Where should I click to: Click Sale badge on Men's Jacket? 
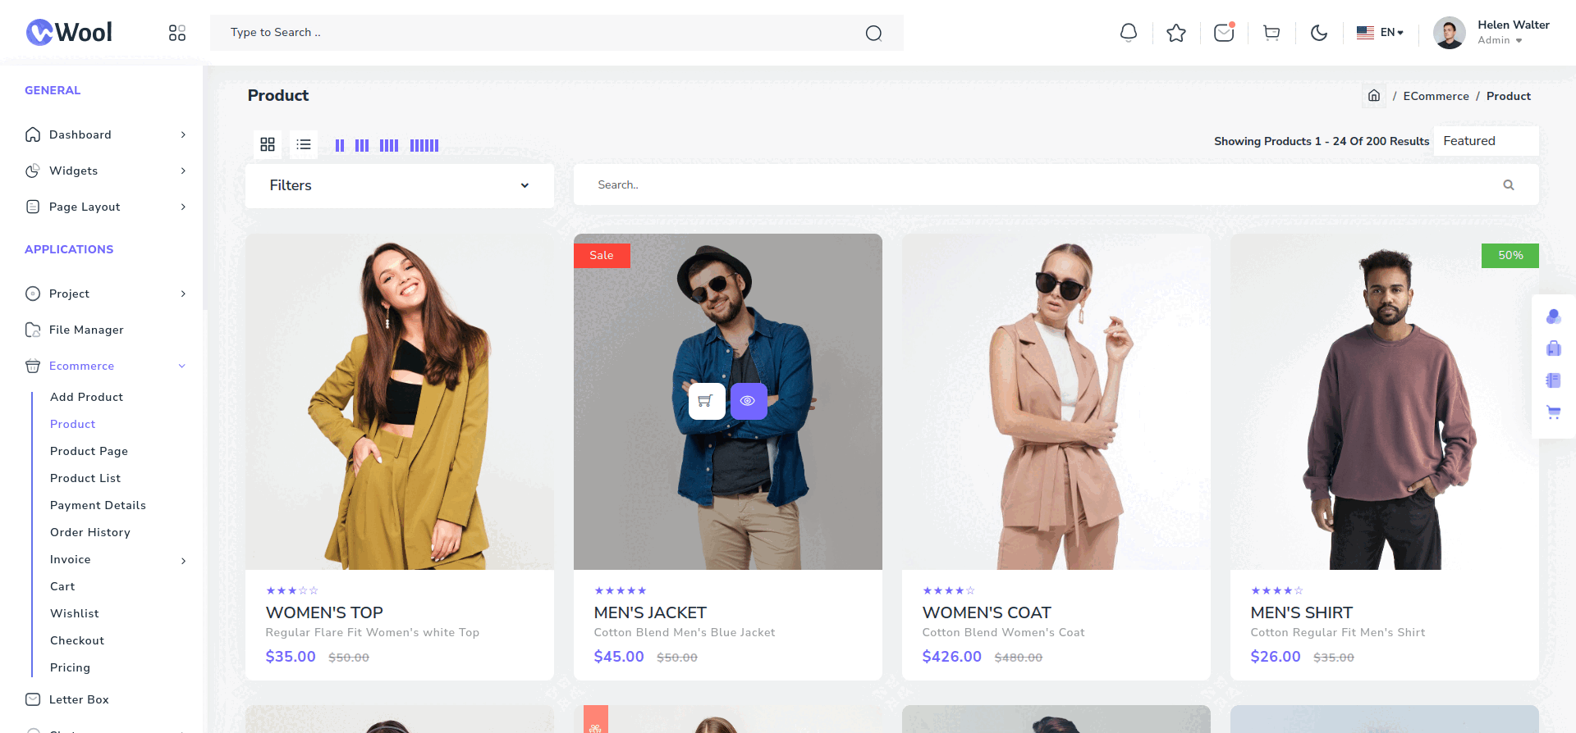[602, 255]
